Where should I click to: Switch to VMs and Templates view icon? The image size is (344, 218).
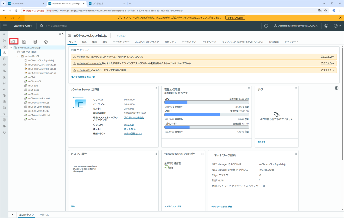pos(24,42)
